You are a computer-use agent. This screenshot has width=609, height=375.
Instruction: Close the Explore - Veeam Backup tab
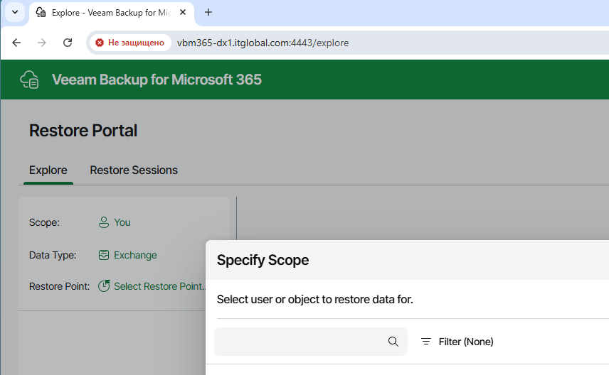click(x=183, y=12)
